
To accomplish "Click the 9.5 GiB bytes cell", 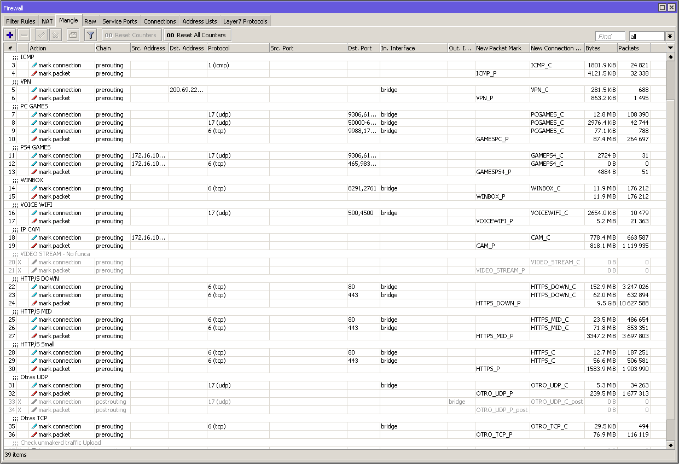I will click(601, 303).
